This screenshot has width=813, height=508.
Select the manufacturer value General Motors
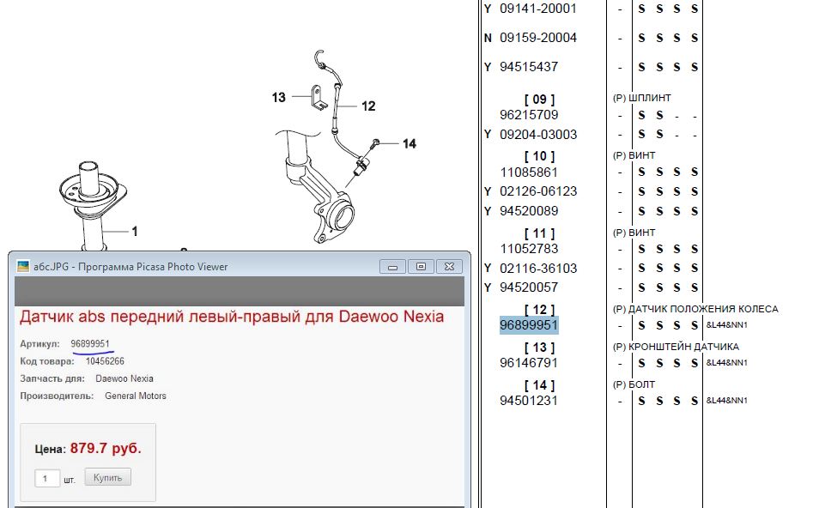point(136,396)
